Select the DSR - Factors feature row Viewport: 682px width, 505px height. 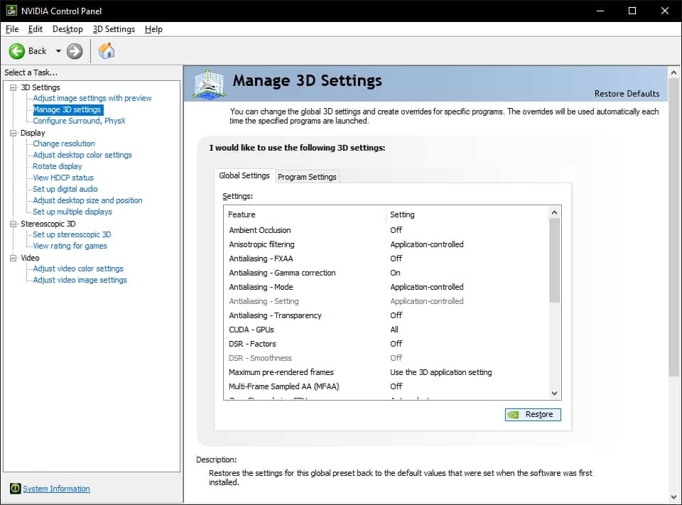click(x=386, y=344)
